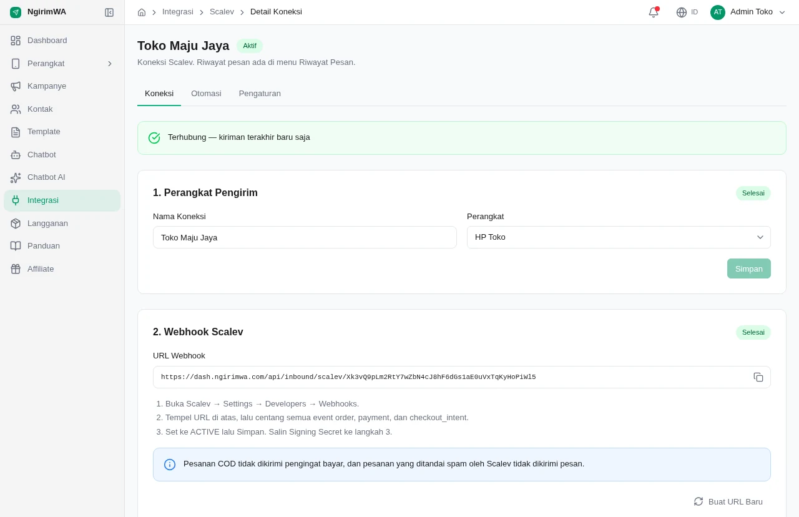This screenshot has width=799, height=517.
Task: Open the Admin Toko account menu
Action: pyautogui.click(x=748, y=12)
